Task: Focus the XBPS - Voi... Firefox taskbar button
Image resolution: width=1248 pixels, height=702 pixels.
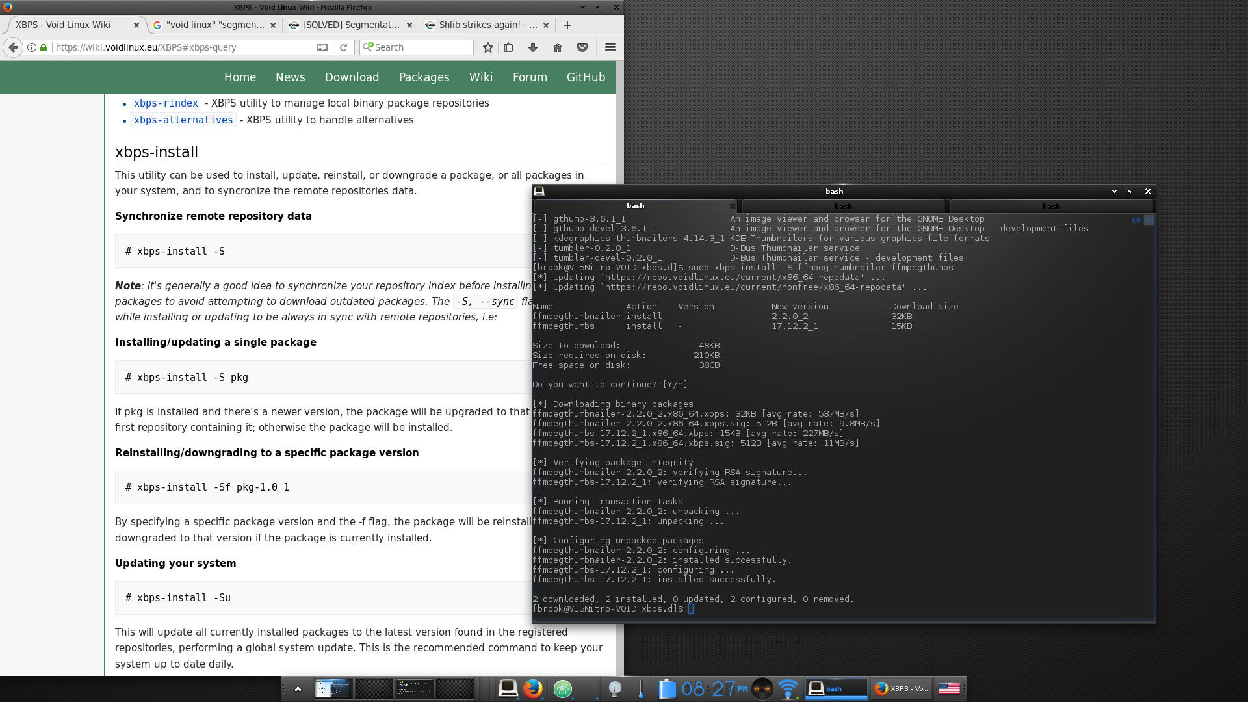Action: pyautogui.click(x=902, y=688)
